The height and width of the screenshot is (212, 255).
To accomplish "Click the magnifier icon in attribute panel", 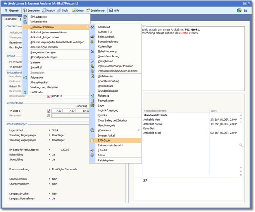I will tap(241, 145).
